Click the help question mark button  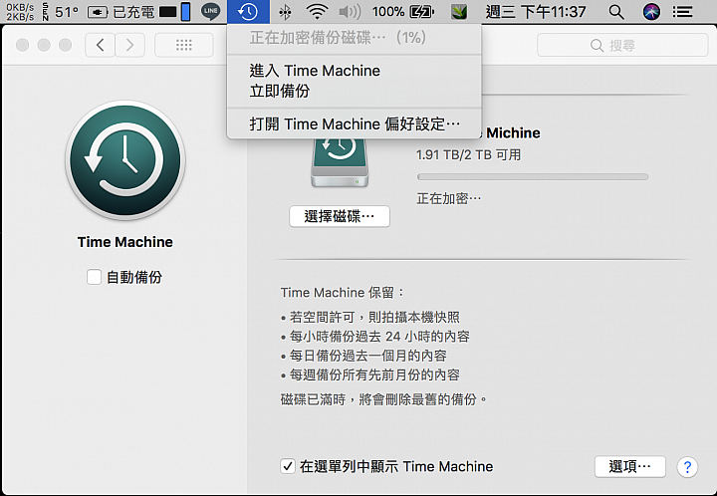point(687,467)
